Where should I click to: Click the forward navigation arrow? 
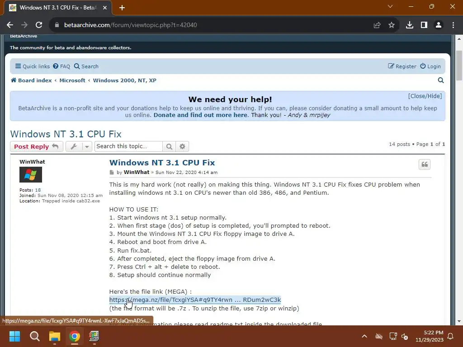click(x=24, y=25)
